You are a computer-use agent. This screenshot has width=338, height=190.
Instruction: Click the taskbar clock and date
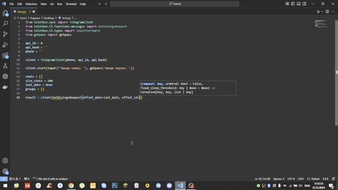pos(318,186)
